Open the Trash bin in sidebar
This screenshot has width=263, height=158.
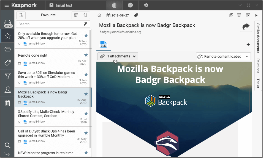click(x=7, y=103)
